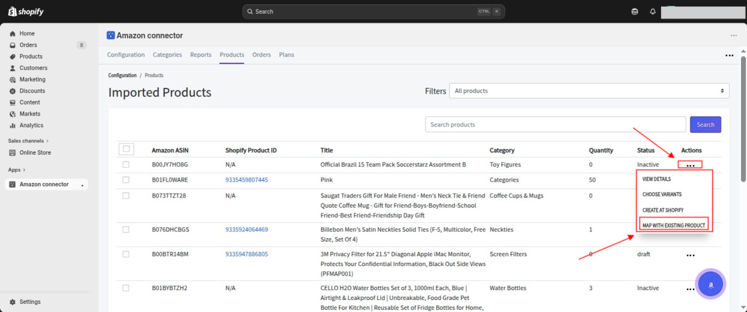Switch to the Categories tab
This screenshot has height=312, width=747.
click(x=167, y=55)
